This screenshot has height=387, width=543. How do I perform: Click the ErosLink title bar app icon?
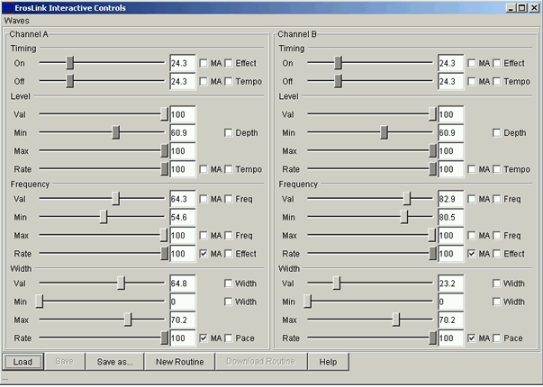[x=7, y=7]
